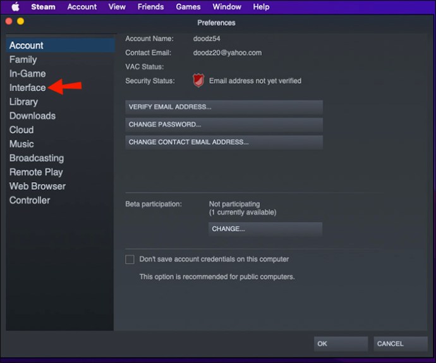Click the 'VAC Status:' label
Image resolution: width=436 pixels, height=363 pixels.
[144, 67]
